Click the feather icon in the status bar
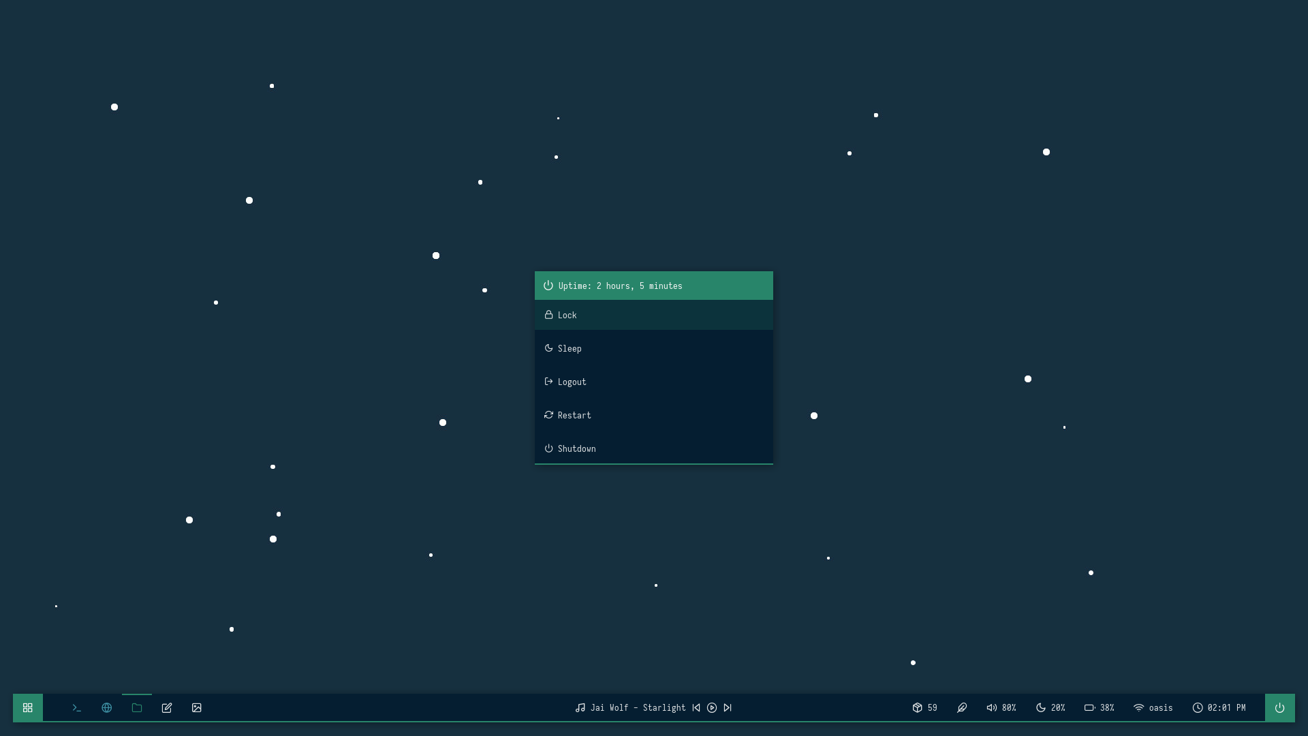Screen dimensions: 1308x736 point(962,707)
